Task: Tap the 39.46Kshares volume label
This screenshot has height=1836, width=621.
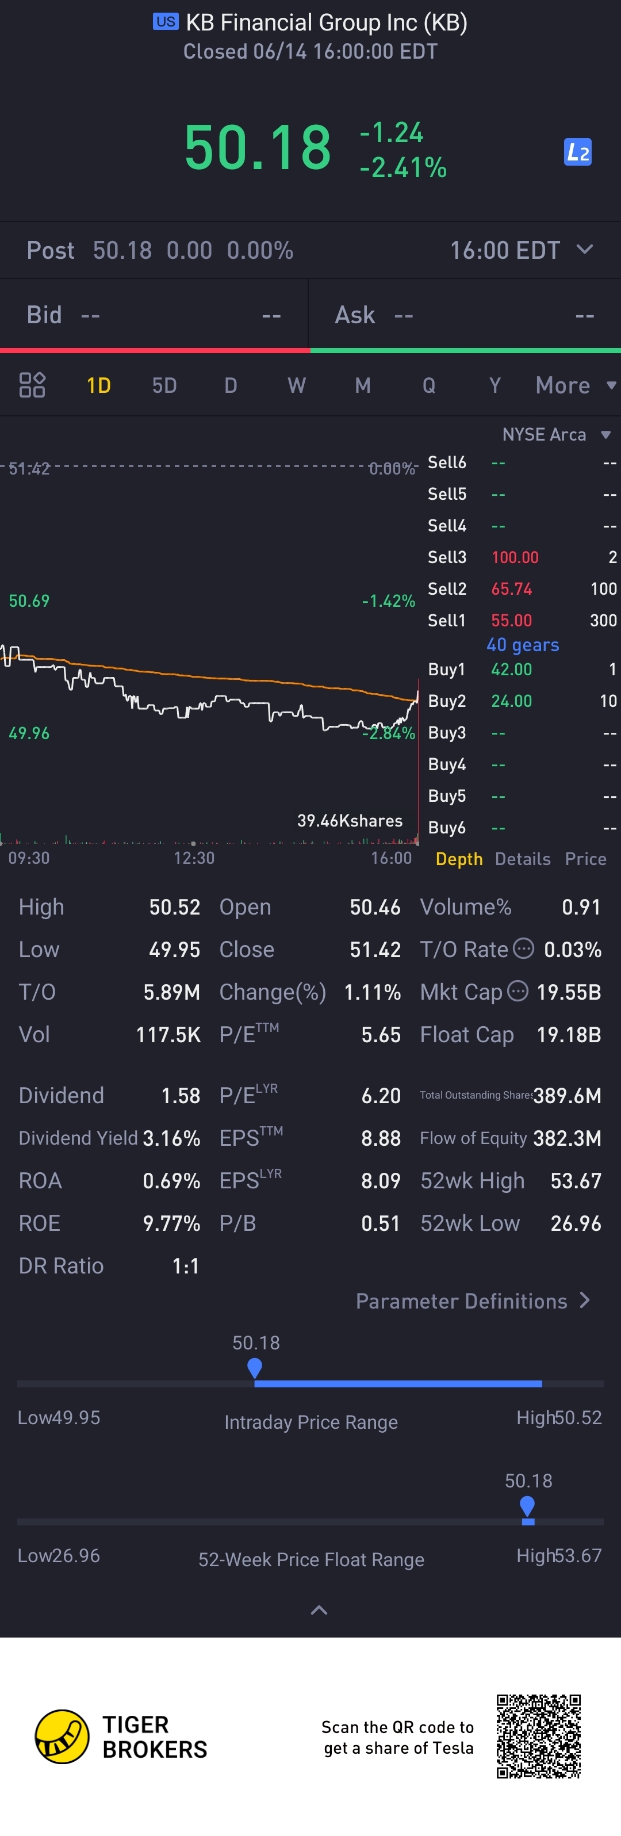Action: click(x=350, y=820)
